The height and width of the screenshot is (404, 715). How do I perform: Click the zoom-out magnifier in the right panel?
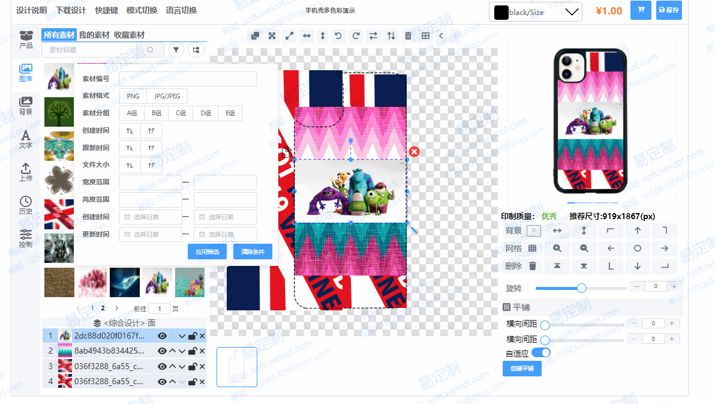[584, 249]
